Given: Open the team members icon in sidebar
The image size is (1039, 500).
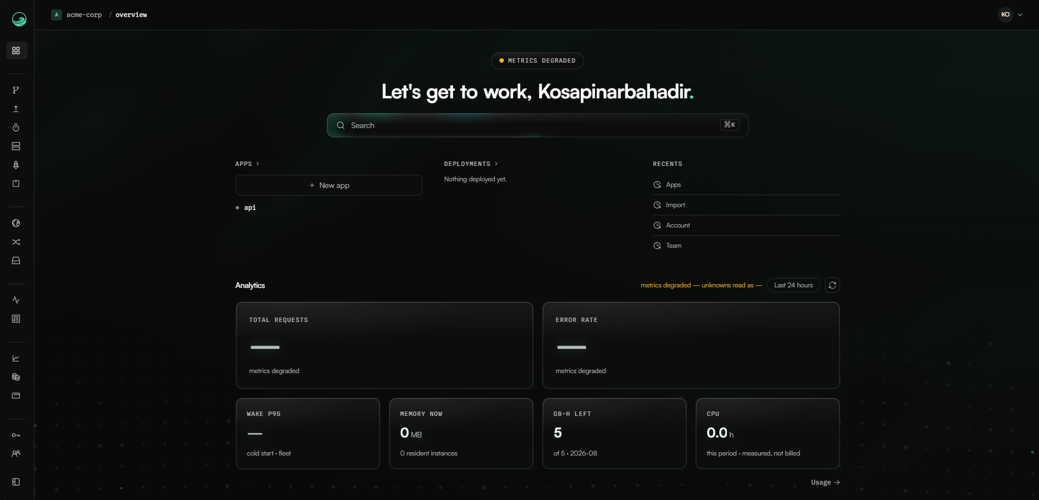Looking at the screenshot, I should point(16,454).
